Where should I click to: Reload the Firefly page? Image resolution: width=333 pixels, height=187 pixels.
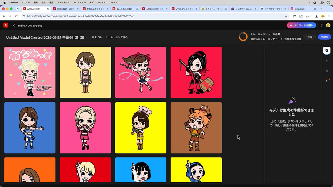click(16, 16)
